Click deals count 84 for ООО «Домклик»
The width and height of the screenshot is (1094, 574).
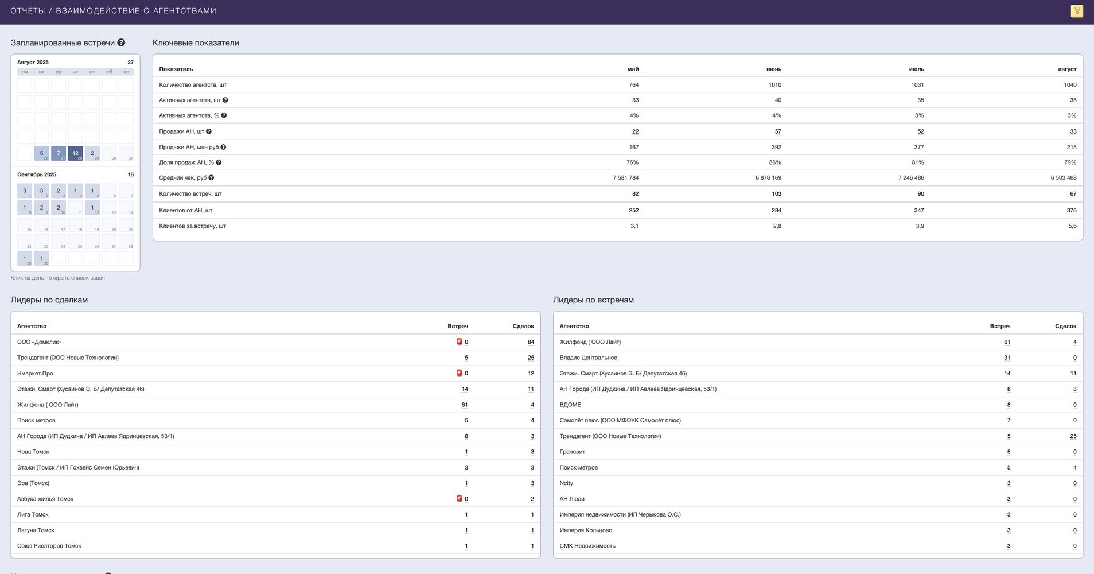point(531,342)
